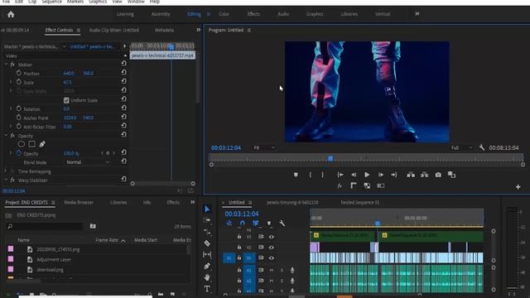Image resolution: width=530 pixels, height=298 pixels.
Task: Enable voice-over record on track A1
Action: click(x=292, y=270)
